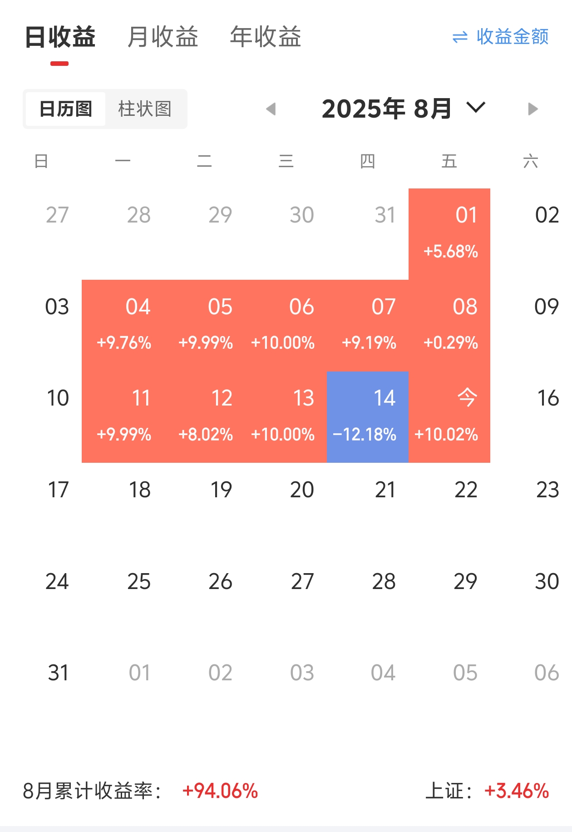
Task: Click the swap arrows icon beside 收益金额
Action: click(460, 37)
